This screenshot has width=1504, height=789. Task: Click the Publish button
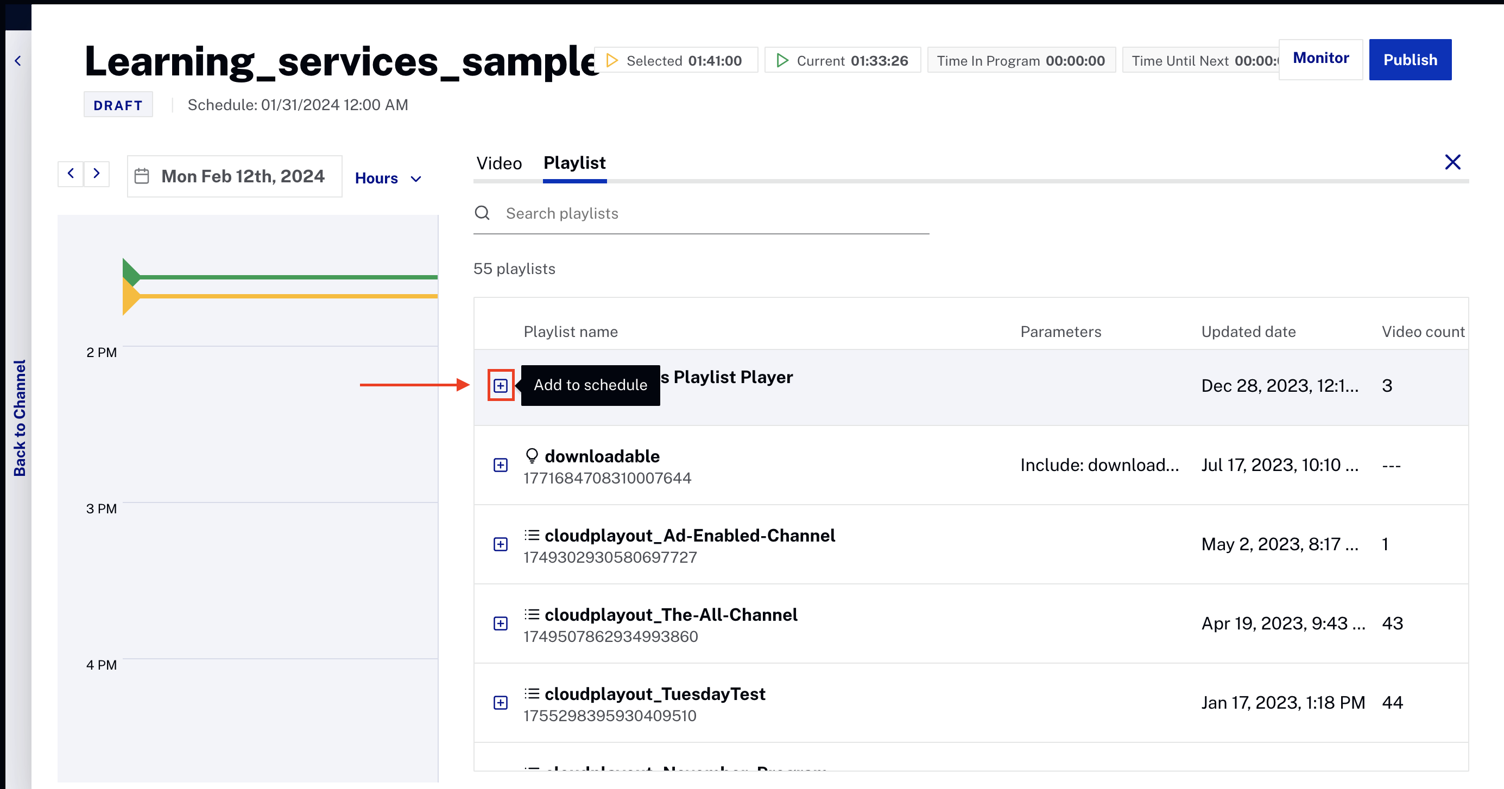point(1410,60)
